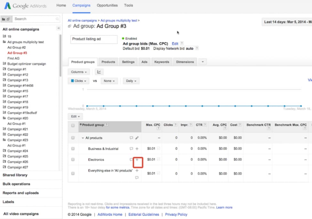
Task: Click All online campaigns breadcrumb link
Action: point(82,20)
